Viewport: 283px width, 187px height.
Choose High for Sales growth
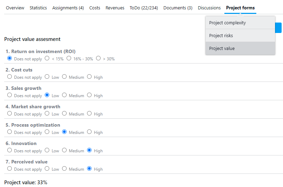tap(89, 95)
